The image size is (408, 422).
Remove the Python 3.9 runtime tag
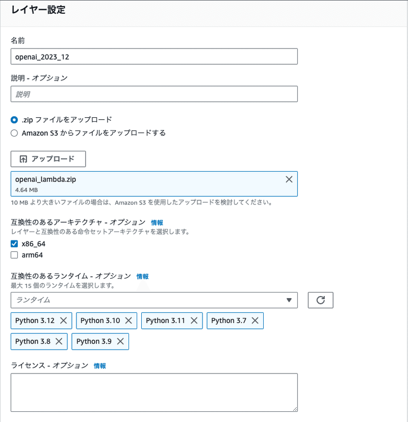pyautogui.click(x=120, y=341)
